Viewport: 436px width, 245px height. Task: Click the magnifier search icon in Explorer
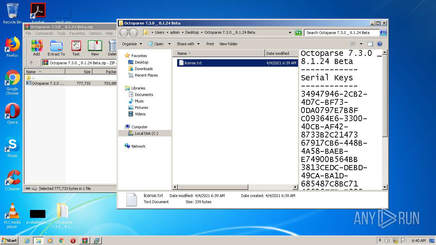coord(383,33)
